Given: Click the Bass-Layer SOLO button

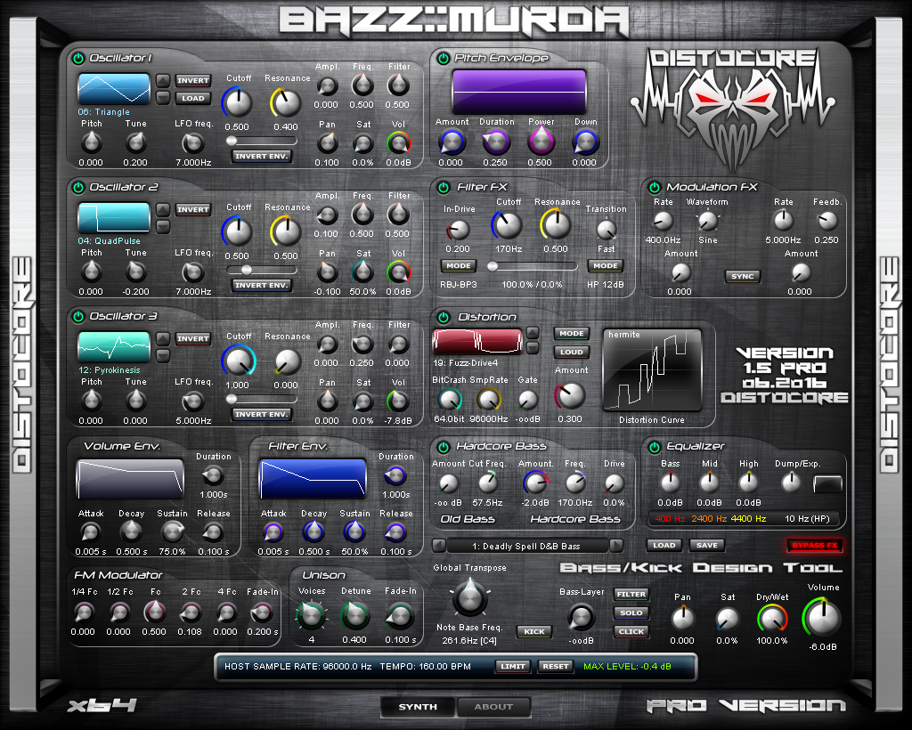Looking at the screenshot, I should click(631, 613).
